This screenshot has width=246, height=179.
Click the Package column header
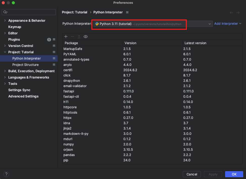pyautogui.click(x=93, y=43)
